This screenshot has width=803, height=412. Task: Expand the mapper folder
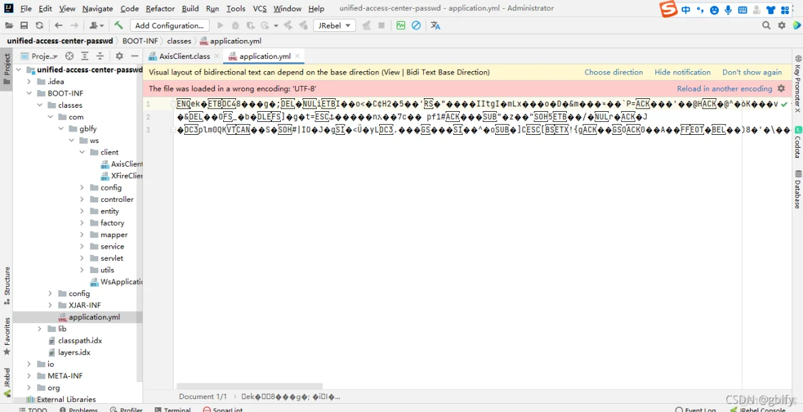click(x=82, y=234)
